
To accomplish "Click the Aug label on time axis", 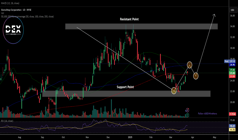I will click(19, 137).
